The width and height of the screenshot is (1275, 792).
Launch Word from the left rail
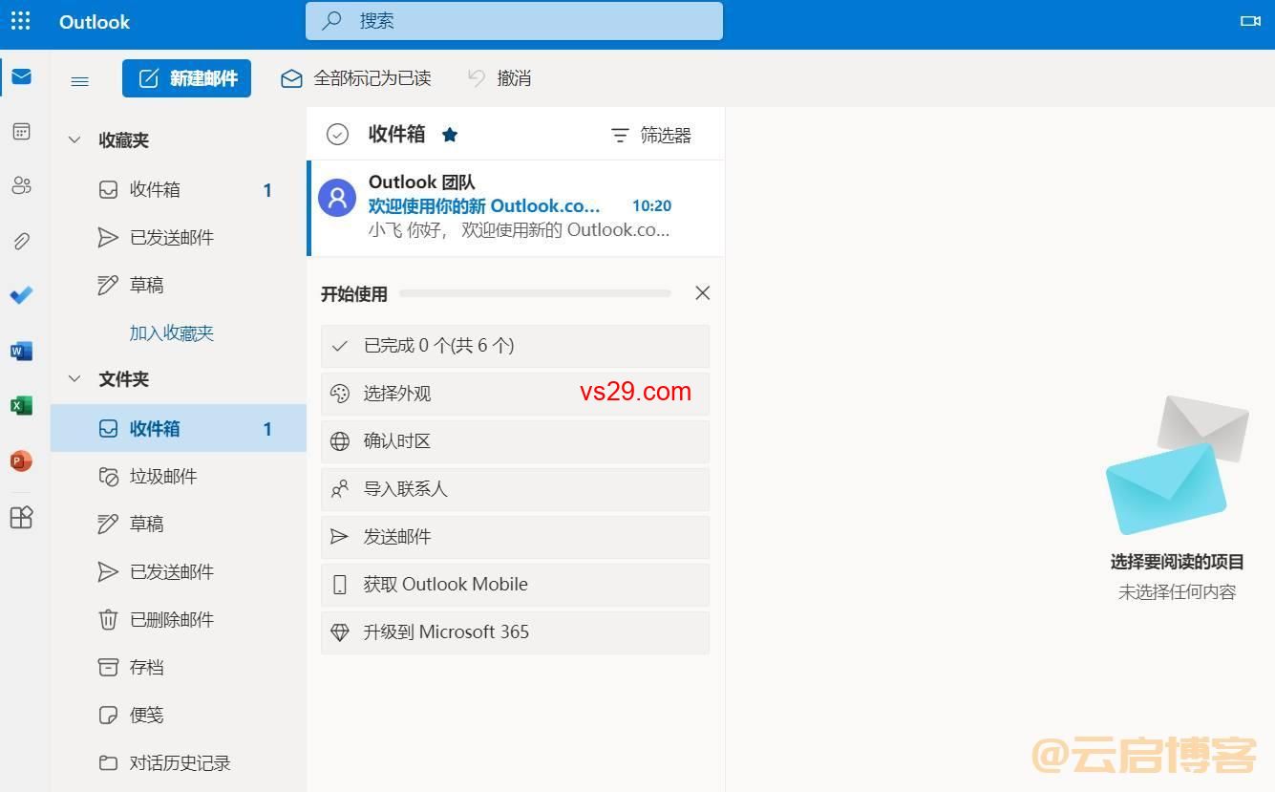(21, 351)
